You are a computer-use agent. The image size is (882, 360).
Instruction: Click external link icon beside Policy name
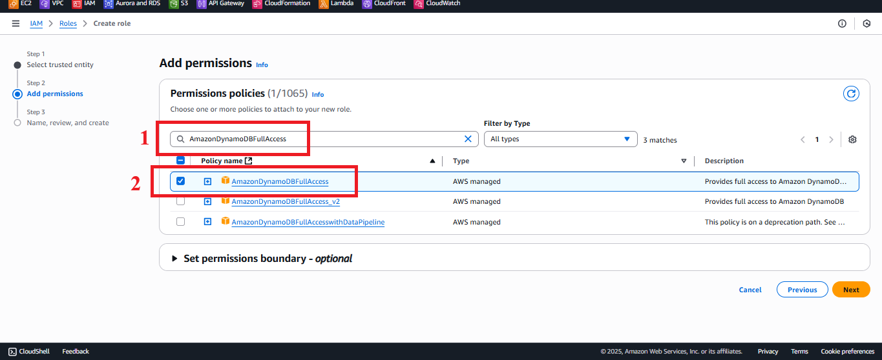click(249, 161)
